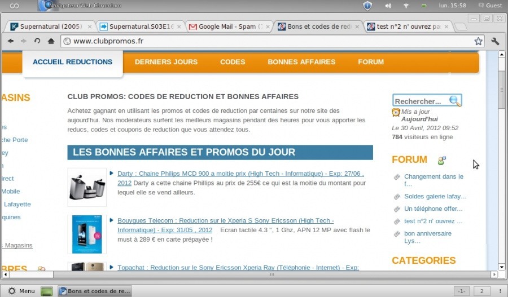Click in the Rechercher search field
Viewport: 508px width, 297px height.
coord(419,101)
